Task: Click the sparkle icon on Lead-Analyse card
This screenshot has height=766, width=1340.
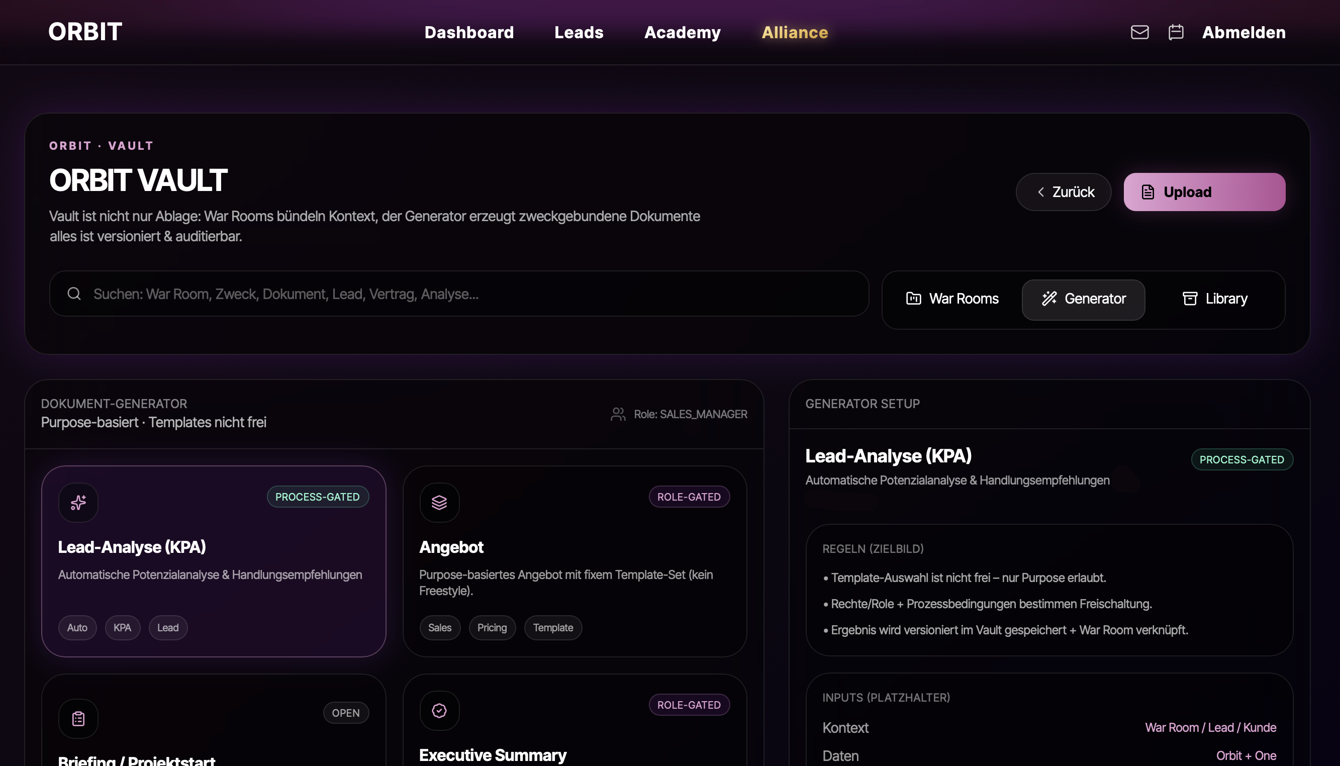Action: (x=78, y=503)
